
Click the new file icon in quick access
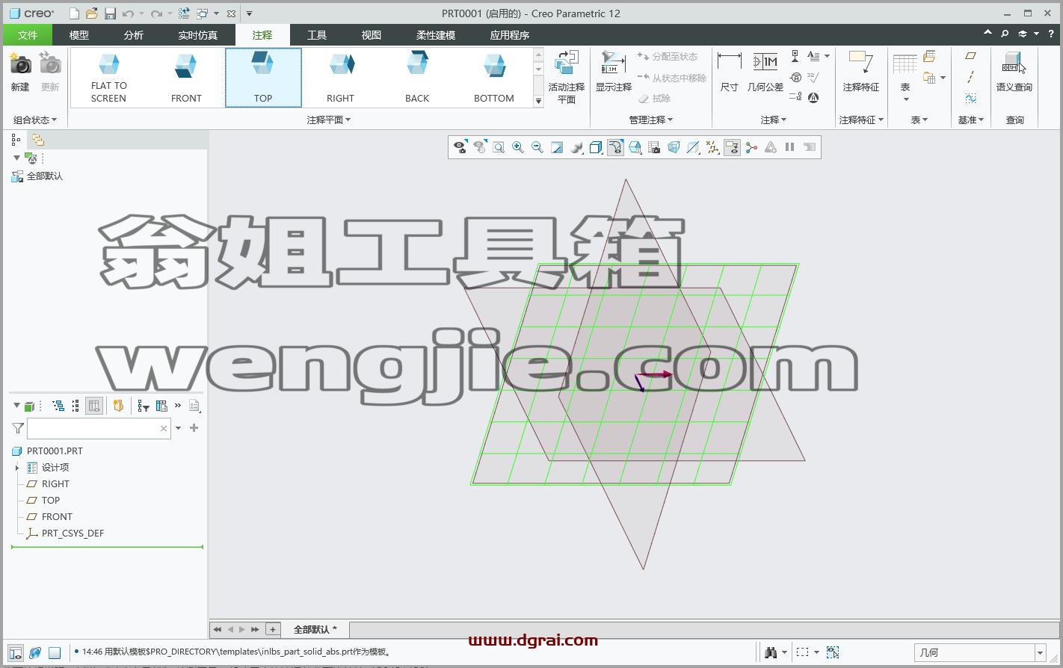pos(73,13)
